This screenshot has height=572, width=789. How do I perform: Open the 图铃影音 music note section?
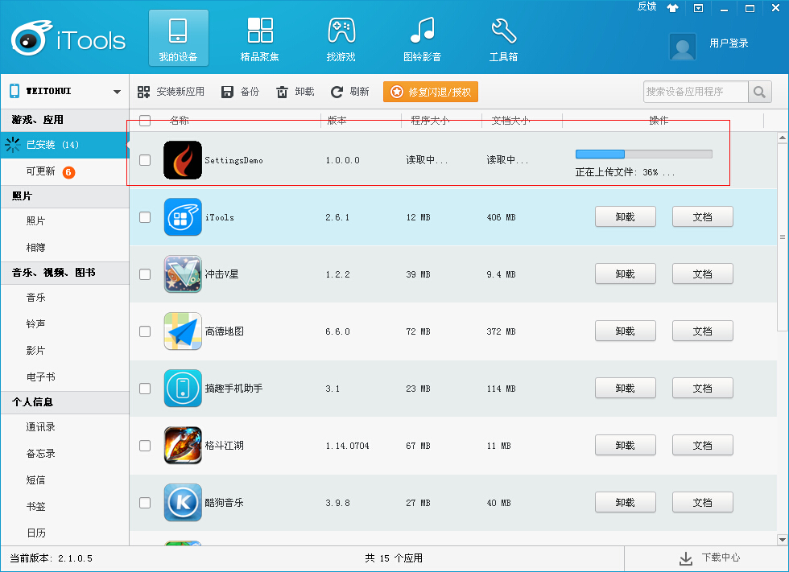click(423, 39)
